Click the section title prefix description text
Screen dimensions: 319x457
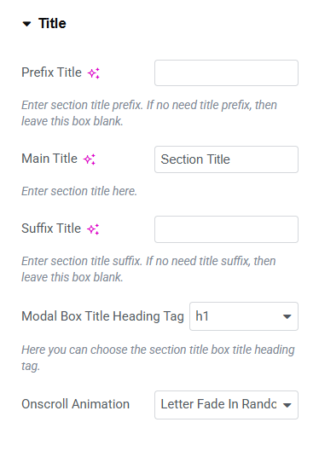pos(149,113)
